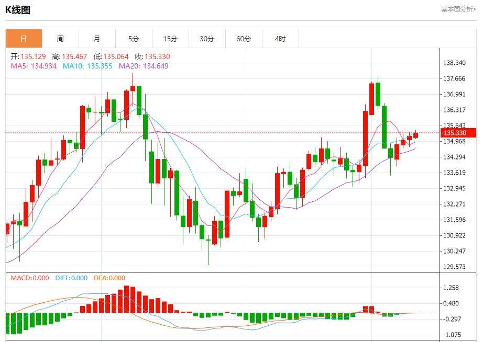Click the DIFF:0.000 indicator label

pos(71,278)
